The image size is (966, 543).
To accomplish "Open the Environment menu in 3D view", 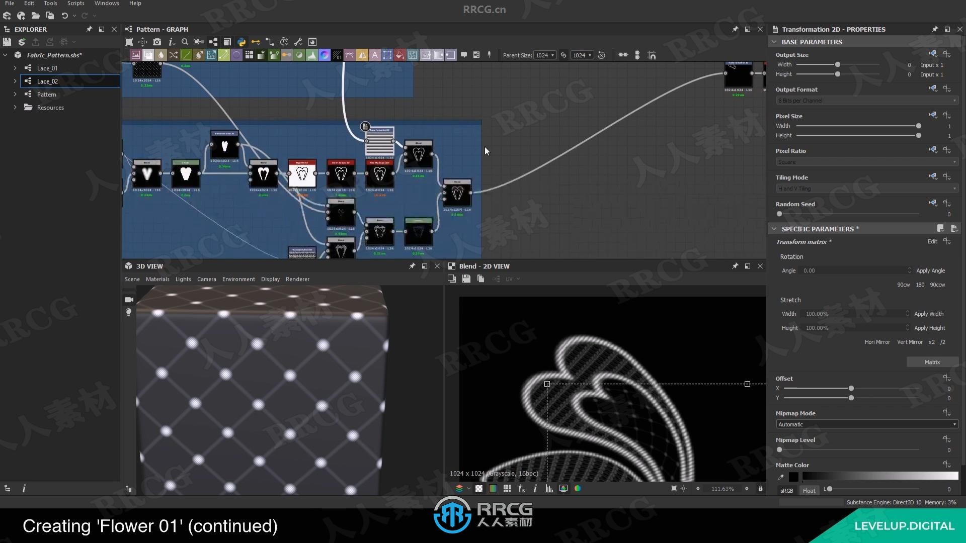I will [238, 279].
